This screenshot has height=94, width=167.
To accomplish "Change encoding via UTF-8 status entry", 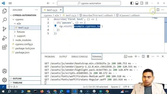I will tap(126, 87).
